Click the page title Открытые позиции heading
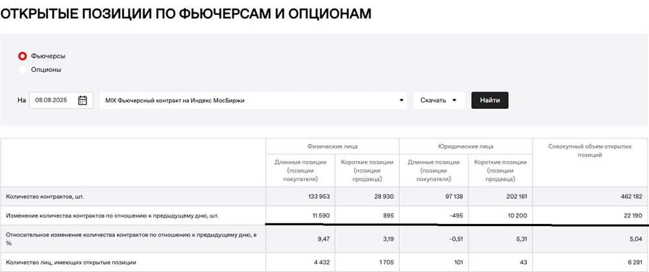Screen dimensions: 649x272 coord(186,14)
